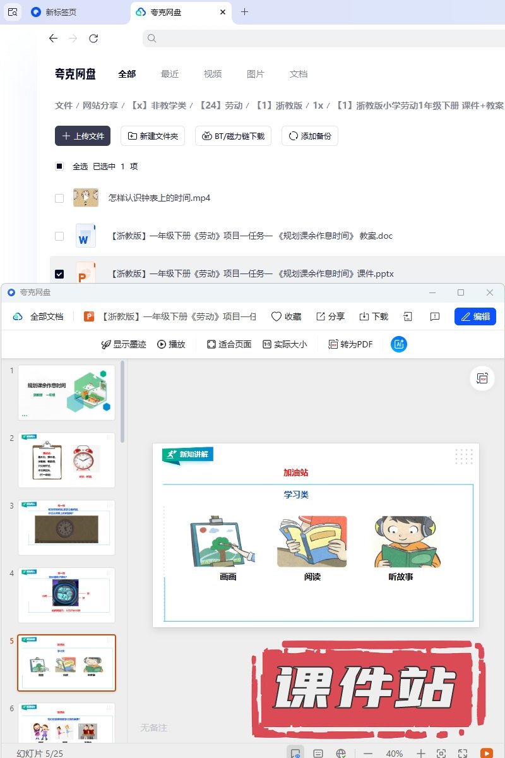Click the 上传文件 button

coord(83,136)
